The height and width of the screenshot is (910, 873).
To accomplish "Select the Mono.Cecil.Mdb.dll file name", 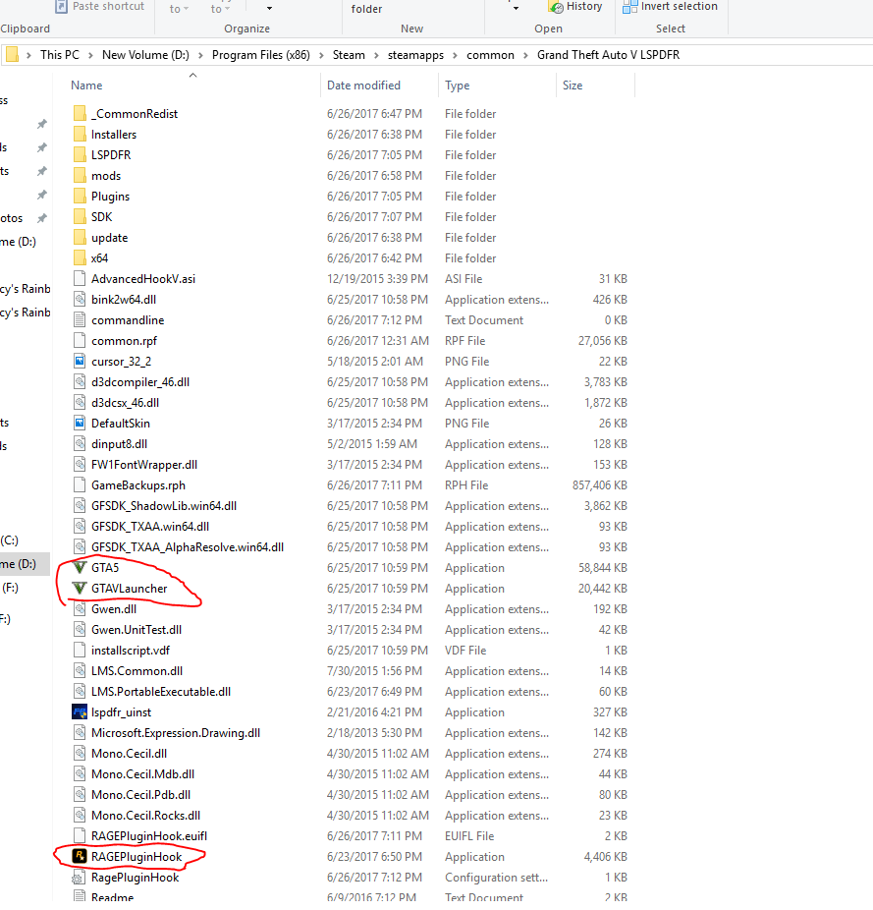I will click(142, 774).
